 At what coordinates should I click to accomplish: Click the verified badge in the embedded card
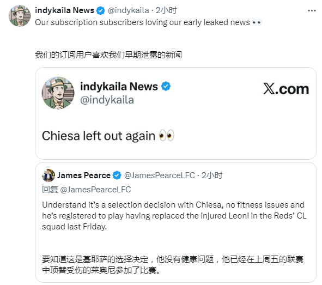pyautogui.click(x=166, y=86)
